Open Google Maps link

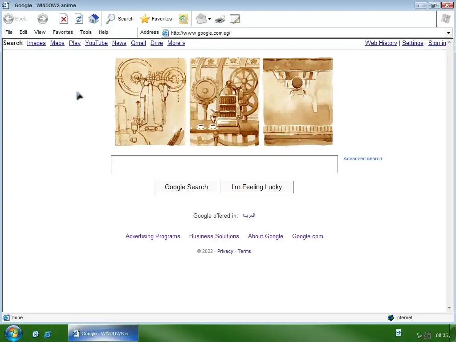(x=57, y=43)
